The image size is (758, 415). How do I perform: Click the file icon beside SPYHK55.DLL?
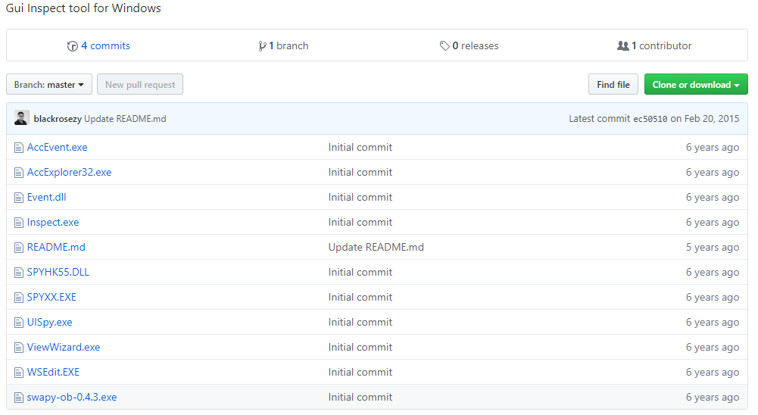tap(19, 273)
